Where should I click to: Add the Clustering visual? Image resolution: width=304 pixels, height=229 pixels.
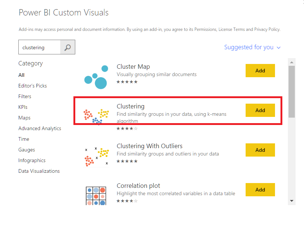tap(260, 110)
